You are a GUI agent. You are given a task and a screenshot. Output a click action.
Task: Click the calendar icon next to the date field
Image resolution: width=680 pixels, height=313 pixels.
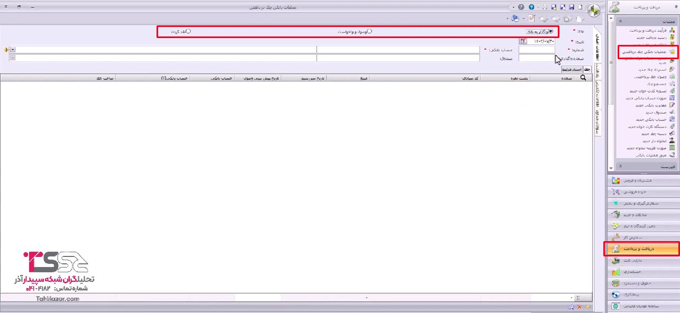(x=523, y=41)
